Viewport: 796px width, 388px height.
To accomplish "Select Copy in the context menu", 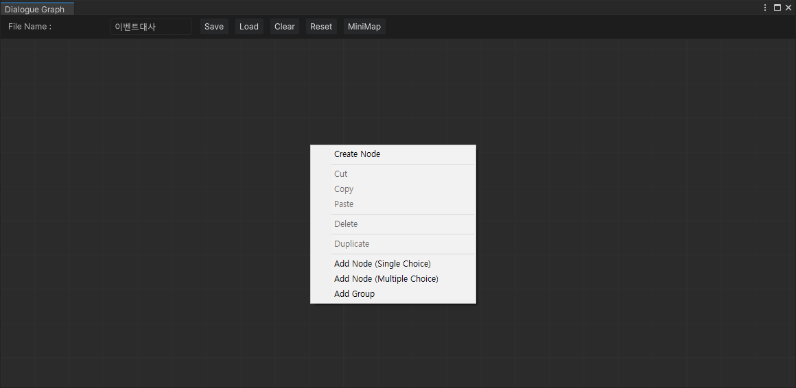I will tap(393, 189).
